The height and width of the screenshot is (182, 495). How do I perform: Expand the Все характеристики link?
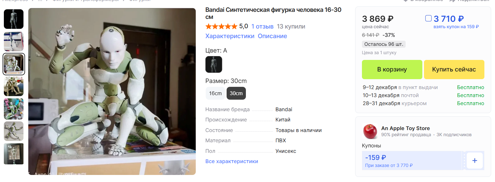pos(232,161)
